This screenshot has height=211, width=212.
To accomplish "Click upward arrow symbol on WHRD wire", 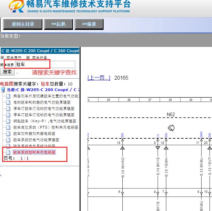I will [122, 148].
